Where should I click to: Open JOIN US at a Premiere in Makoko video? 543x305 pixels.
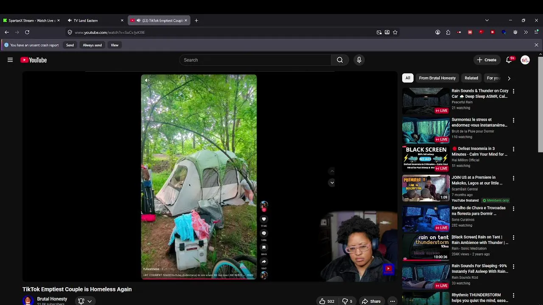[477, 180]
